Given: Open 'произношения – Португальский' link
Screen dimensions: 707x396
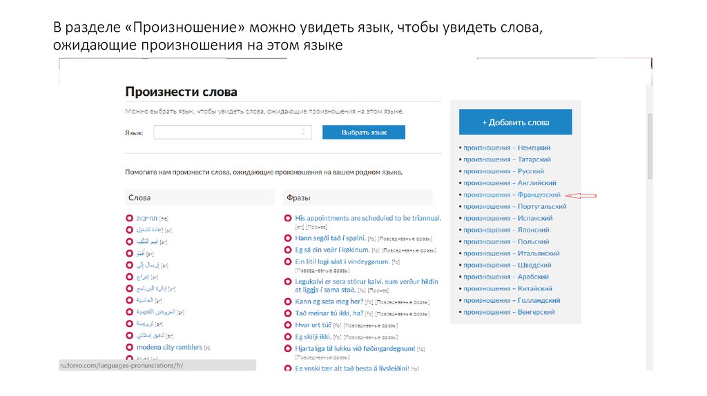Looking at the screenshot, I should (x=515, y=206).
